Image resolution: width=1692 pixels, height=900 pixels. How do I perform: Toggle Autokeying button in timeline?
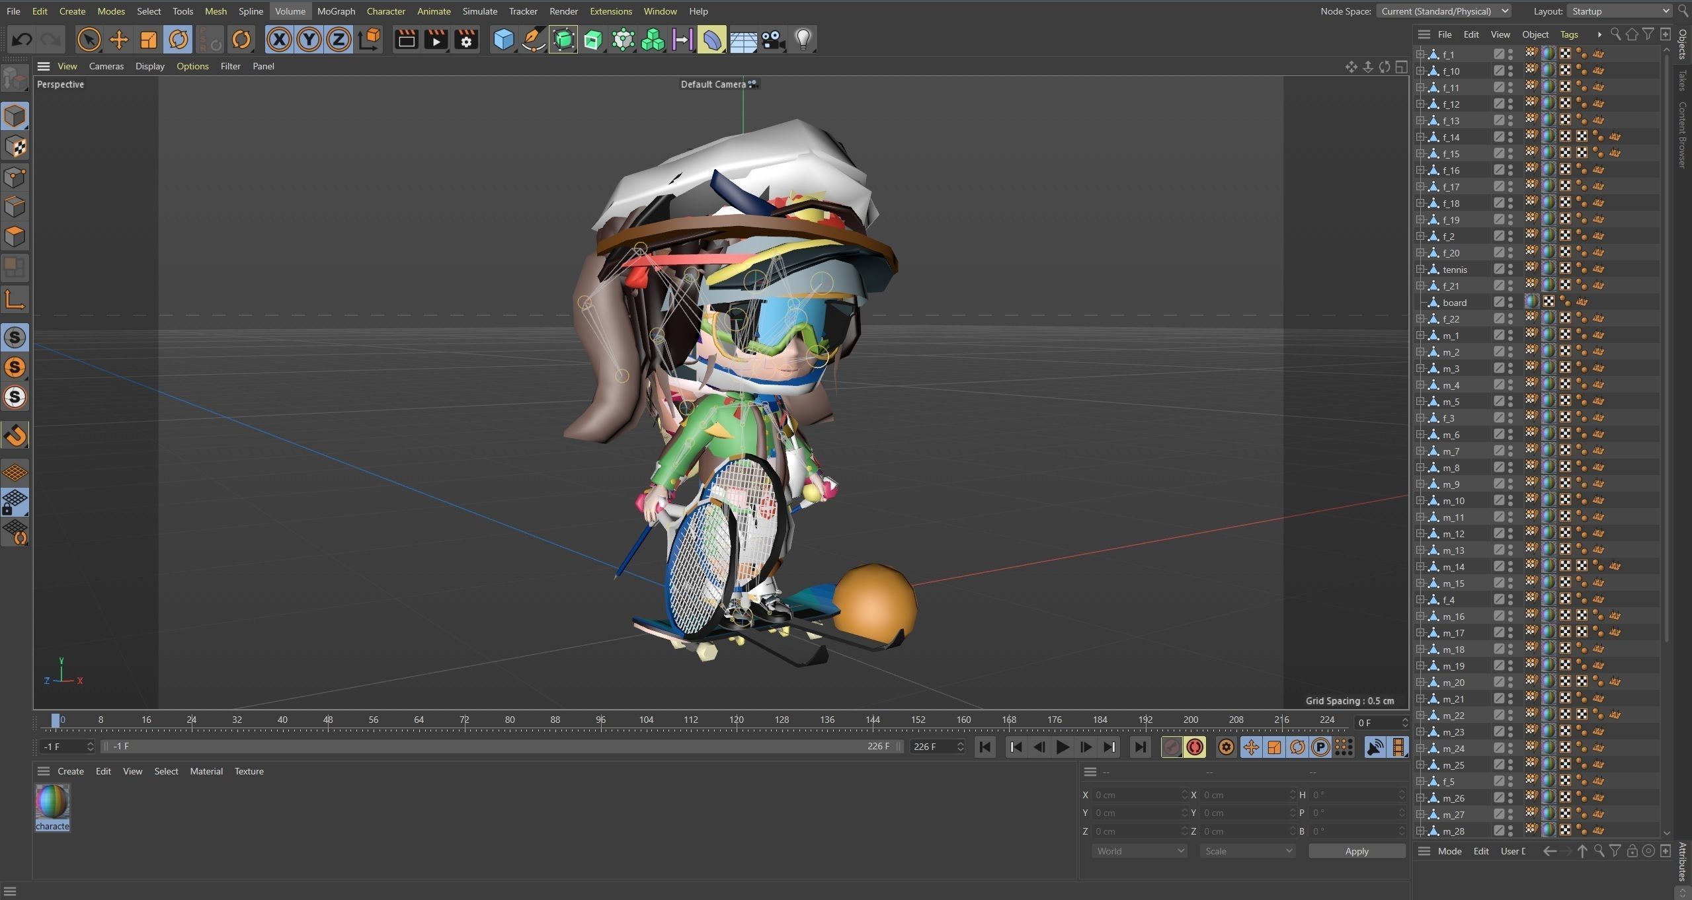tap(1195, 747)
